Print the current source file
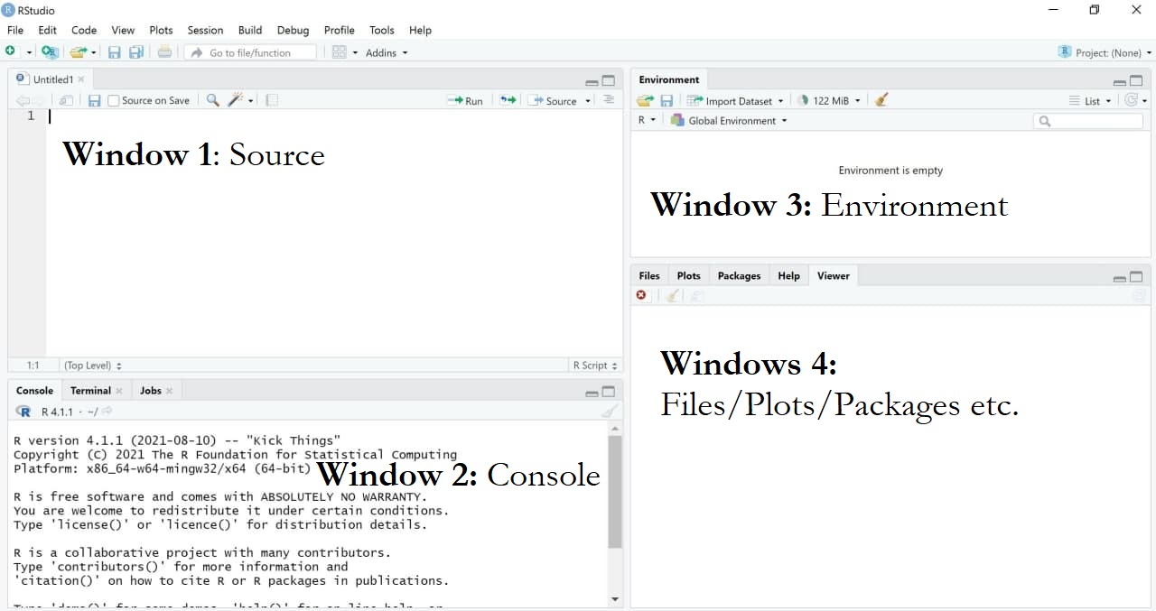Viewport: 1156px width, 611px height. click(164, 51)
